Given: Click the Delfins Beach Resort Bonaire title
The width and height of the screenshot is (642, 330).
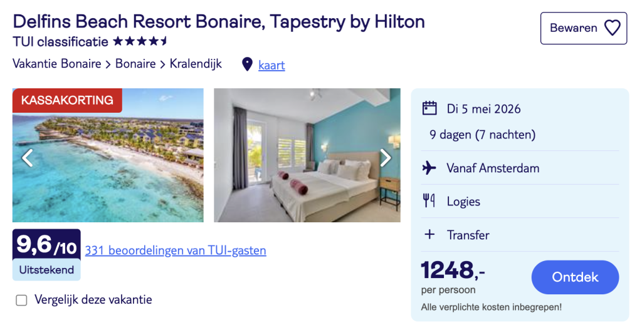Looking at the screenshot, I should tap(219, 21).
